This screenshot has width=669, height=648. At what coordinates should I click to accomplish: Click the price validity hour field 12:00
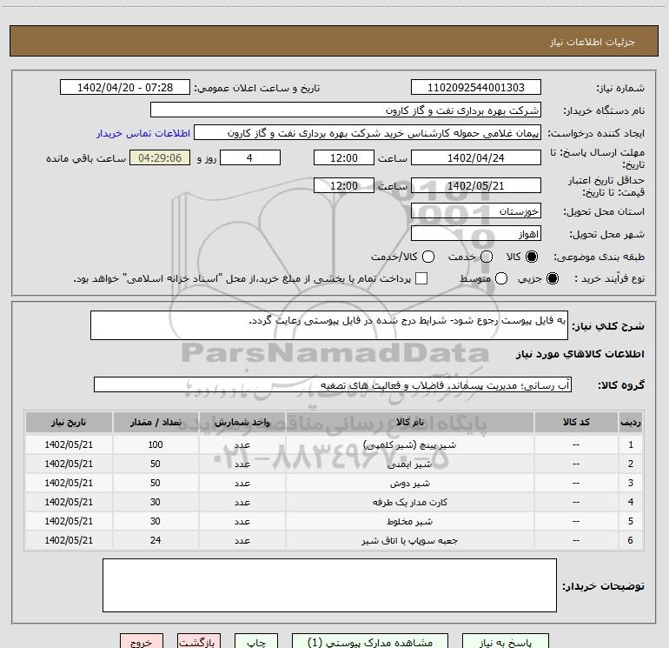[344, 185]
